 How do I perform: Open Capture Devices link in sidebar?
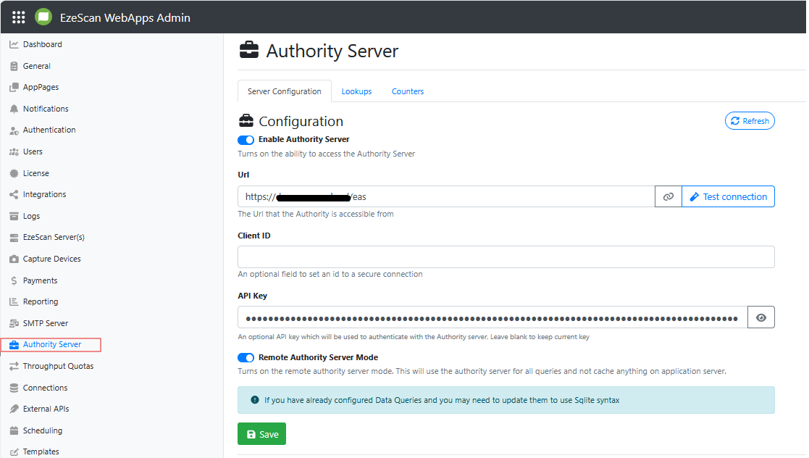51,259
